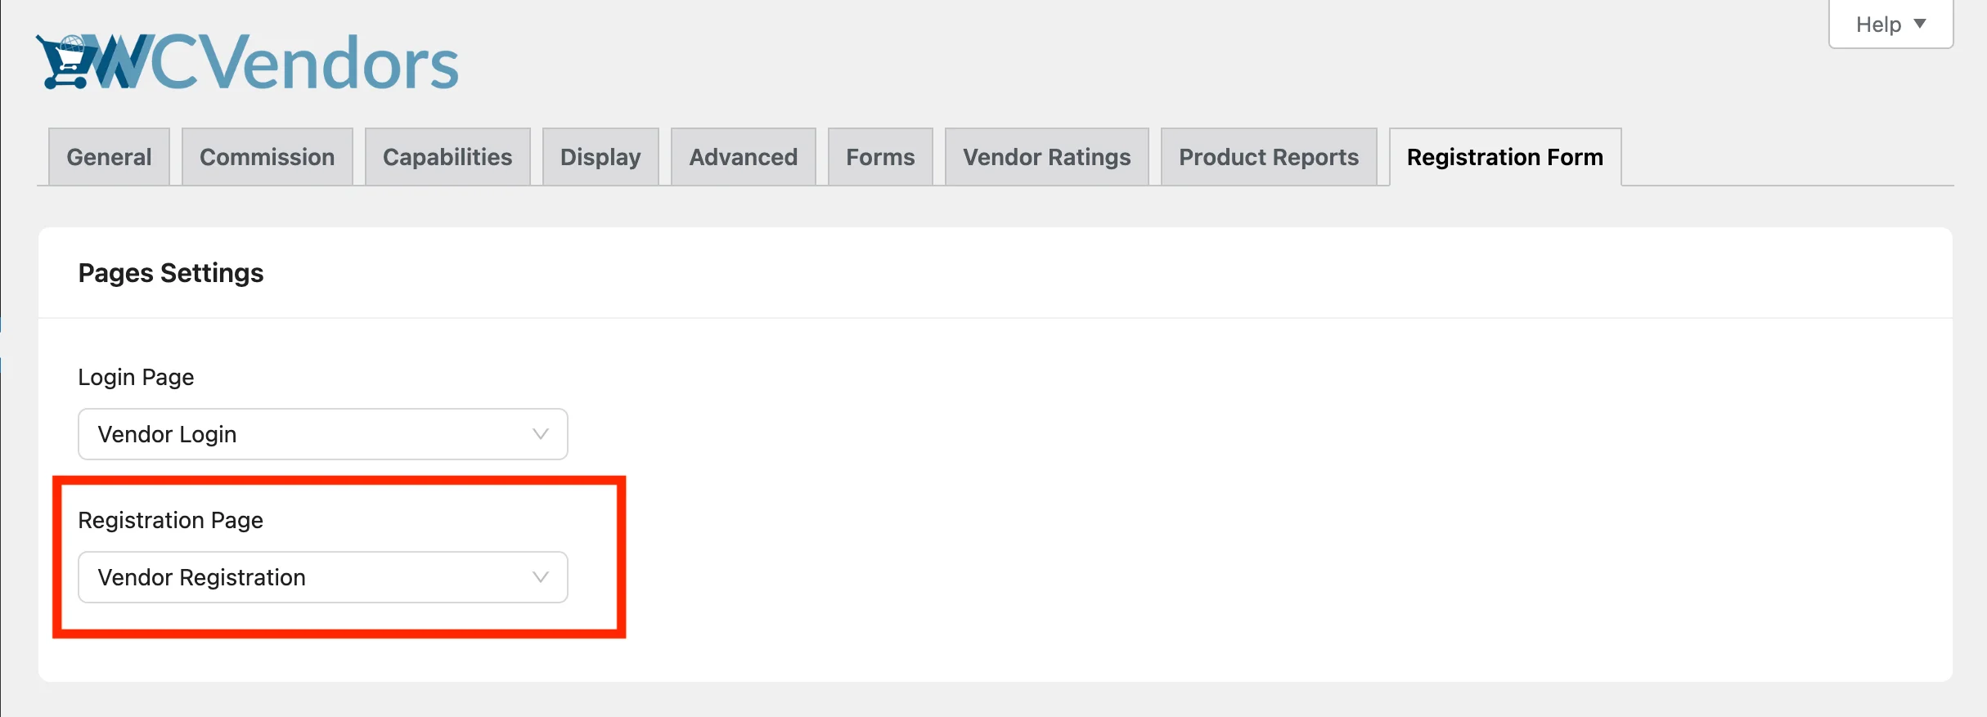Select the Registration Form tab
1987x717 pixels.
(1504, 157)
